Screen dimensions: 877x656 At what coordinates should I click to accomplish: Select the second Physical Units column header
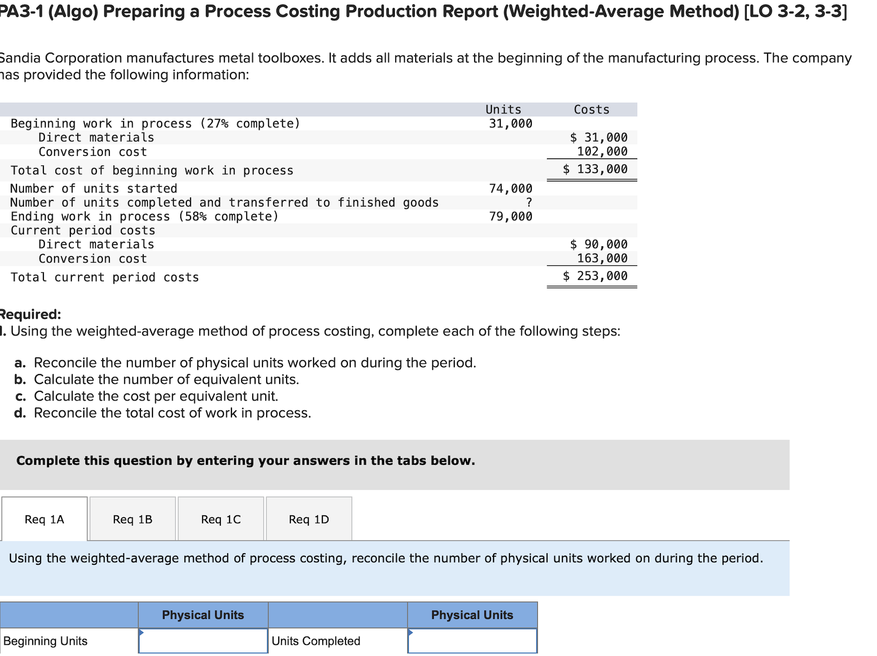coord(472,614)
